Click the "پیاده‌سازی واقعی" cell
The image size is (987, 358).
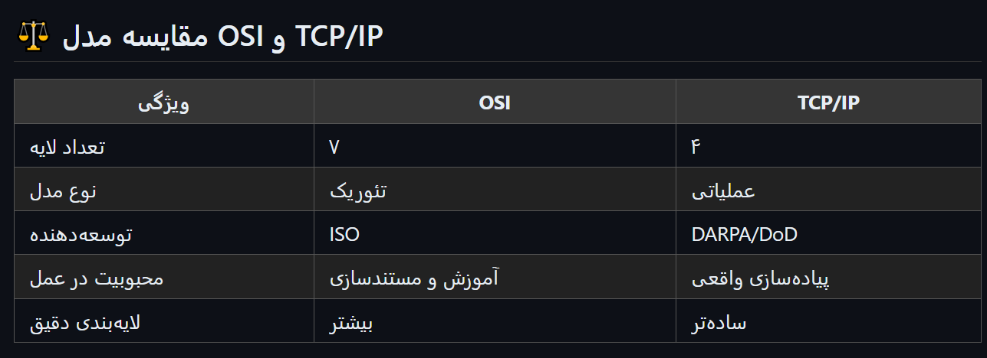pyautogui.click(x=762, y=278)
